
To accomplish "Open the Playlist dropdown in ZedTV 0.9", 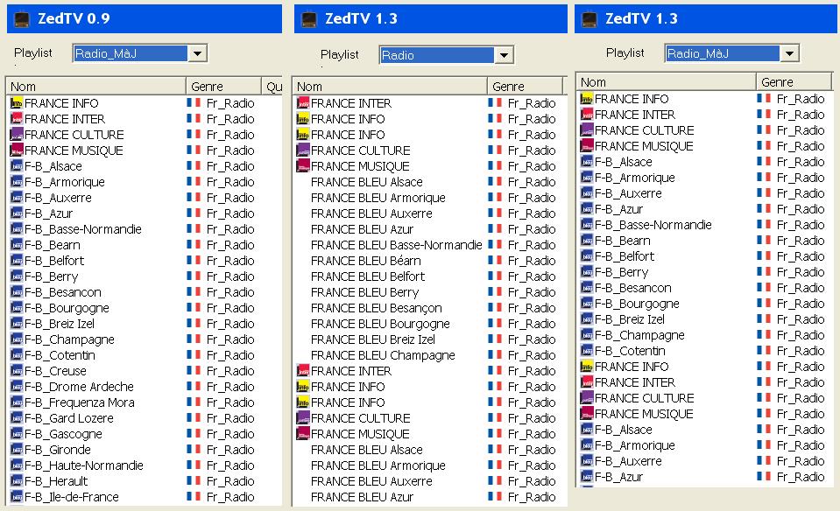I will point(198,54).
